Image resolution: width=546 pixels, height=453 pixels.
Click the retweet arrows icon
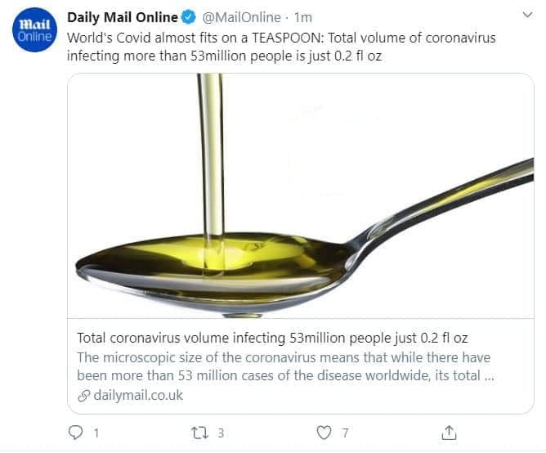pos(199,430)
